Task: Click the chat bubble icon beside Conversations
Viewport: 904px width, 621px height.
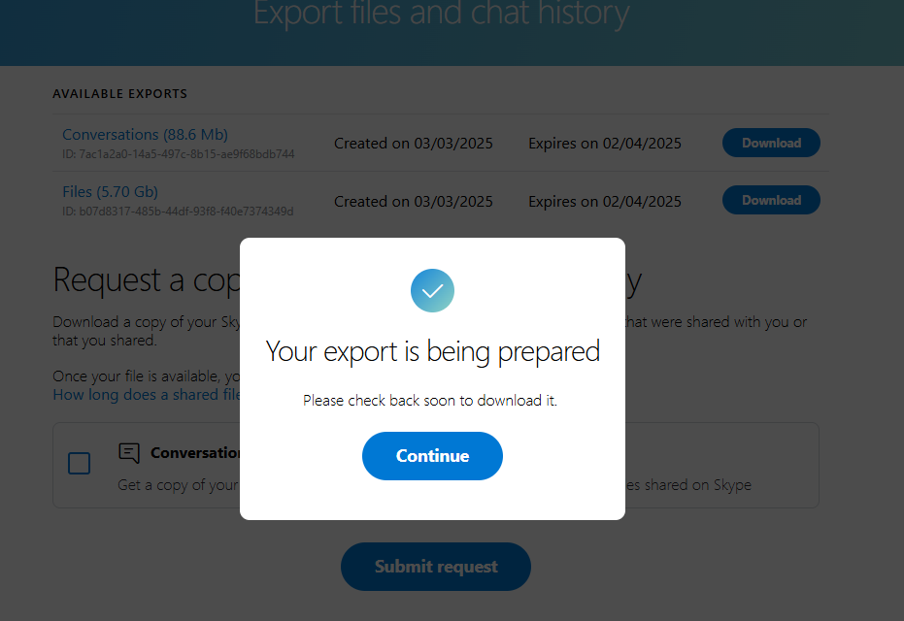Action: point(129,453)
